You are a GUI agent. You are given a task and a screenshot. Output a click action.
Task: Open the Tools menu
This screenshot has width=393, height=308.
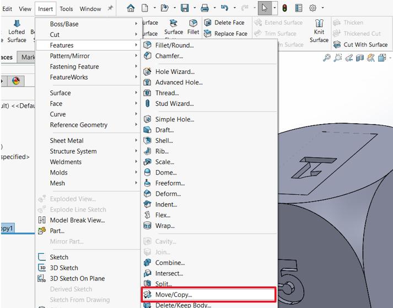pyautogui.click(x=66, y=9)
